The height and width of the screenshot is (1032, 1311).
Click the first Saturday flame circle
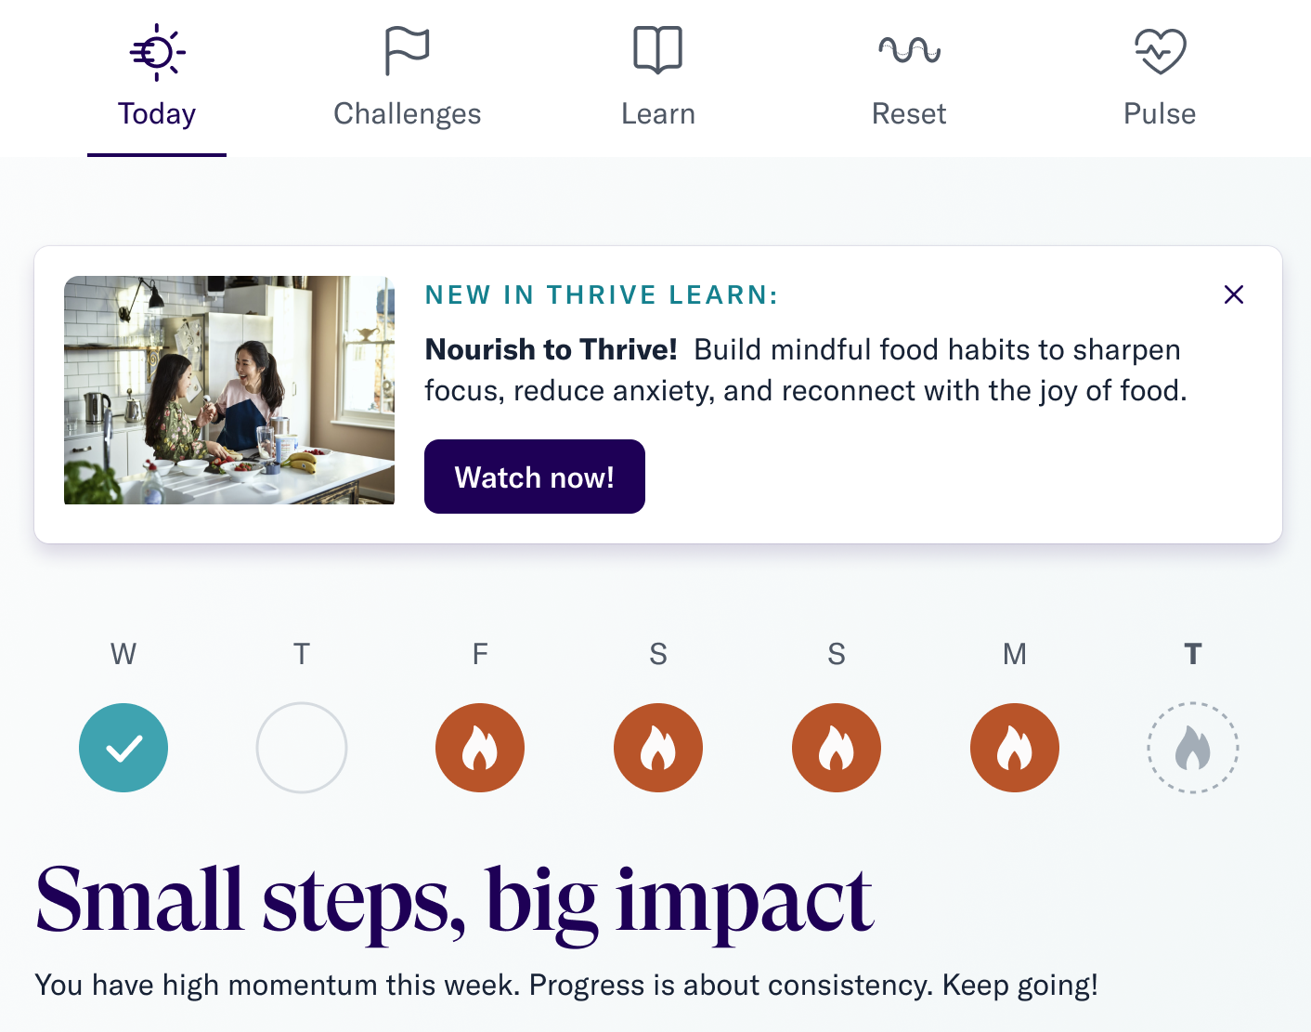658,748
